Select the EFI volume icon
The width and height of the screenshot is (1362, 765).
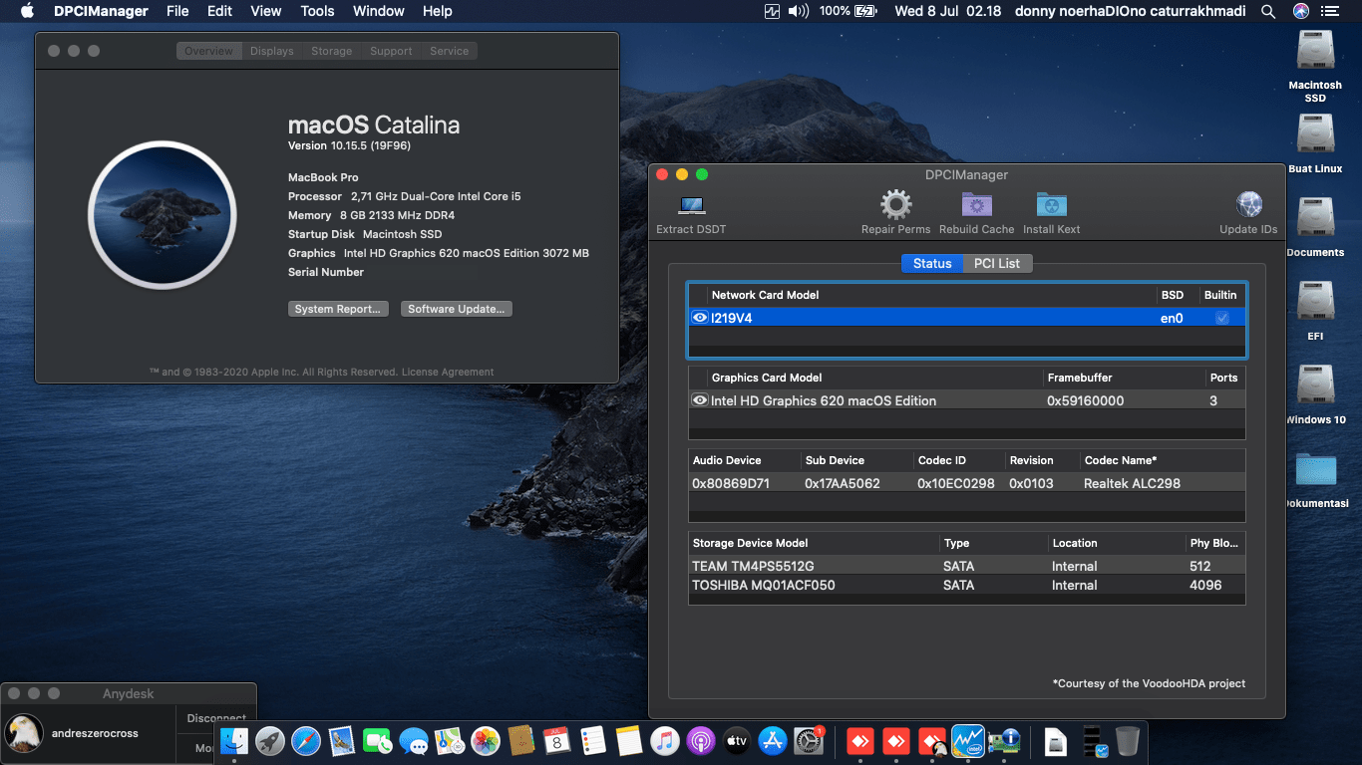point(1316,303)
